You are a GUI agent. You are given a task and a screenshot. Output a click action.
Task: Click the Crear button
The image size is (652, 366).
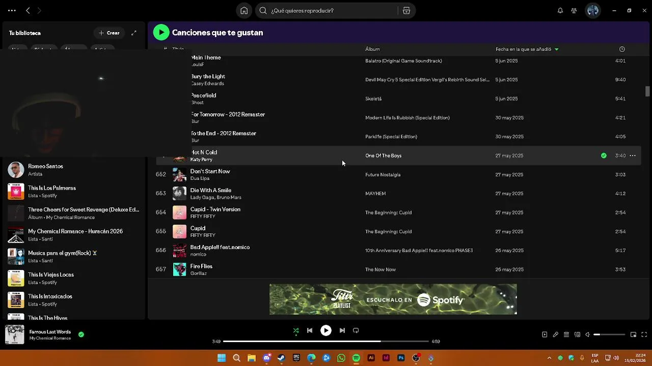[x=109, y=33]
